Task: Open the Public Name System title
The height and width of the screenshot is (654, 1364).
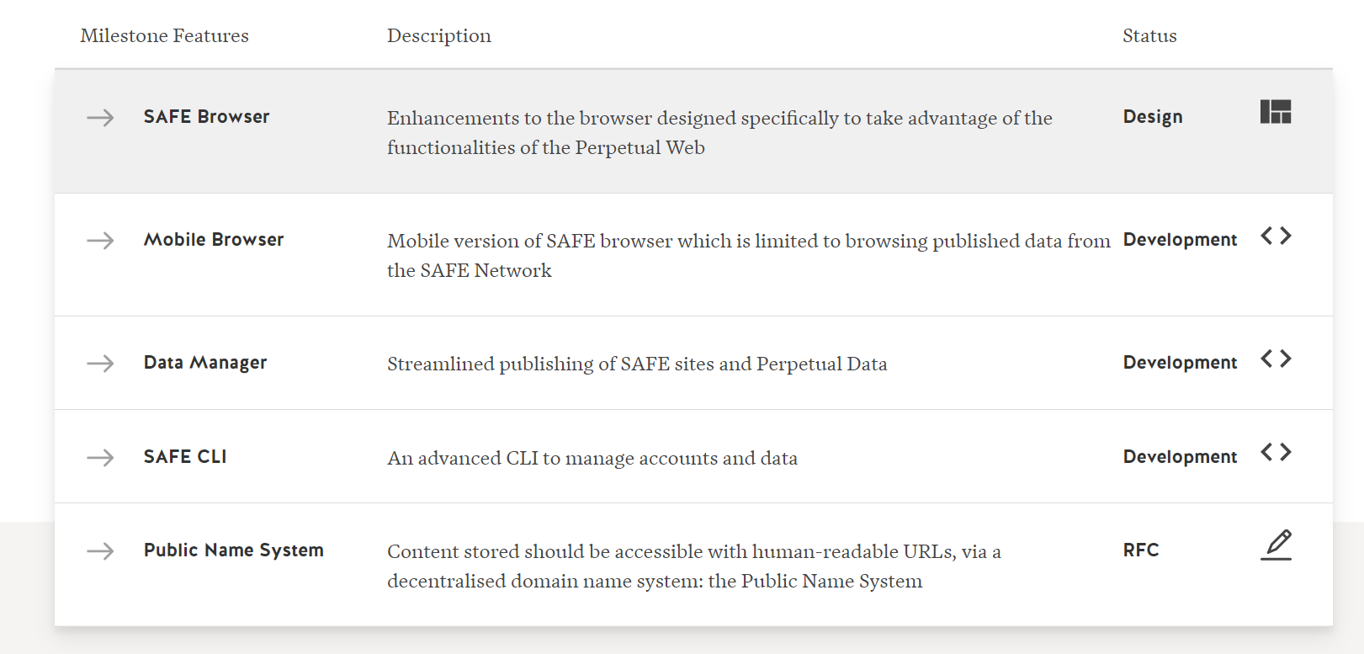Action: pyautogui.click(x=233, y=550)
